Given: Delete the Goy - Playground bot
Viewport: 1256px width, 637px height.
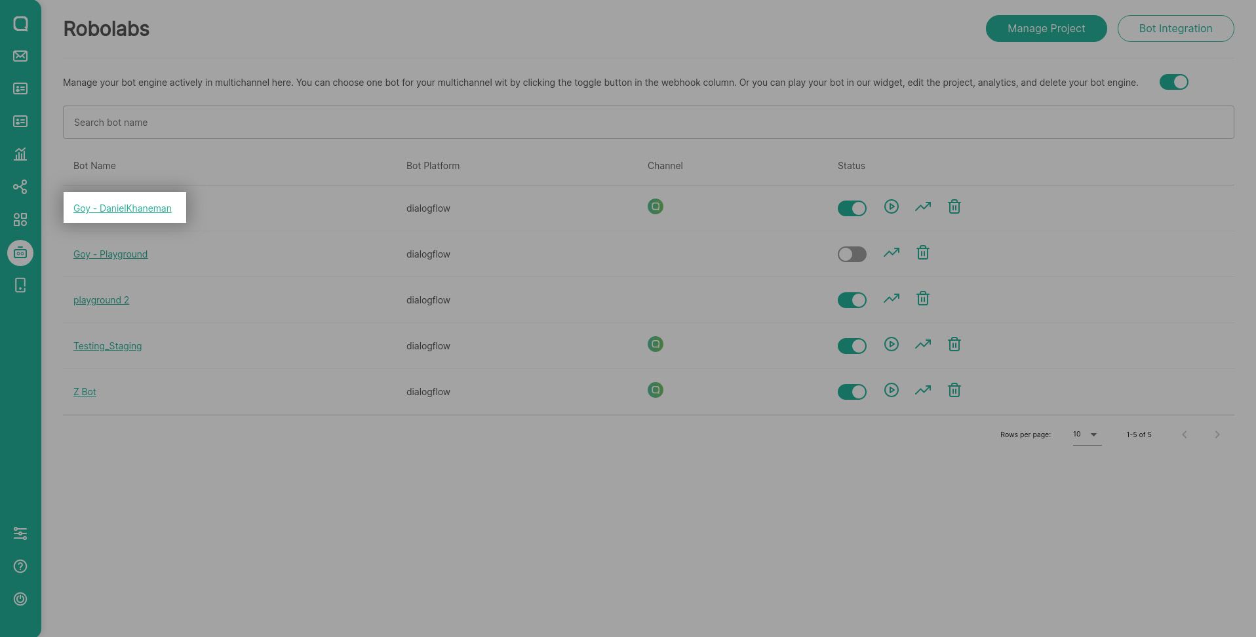Looking at the screenshot, I should coord(922,253).
